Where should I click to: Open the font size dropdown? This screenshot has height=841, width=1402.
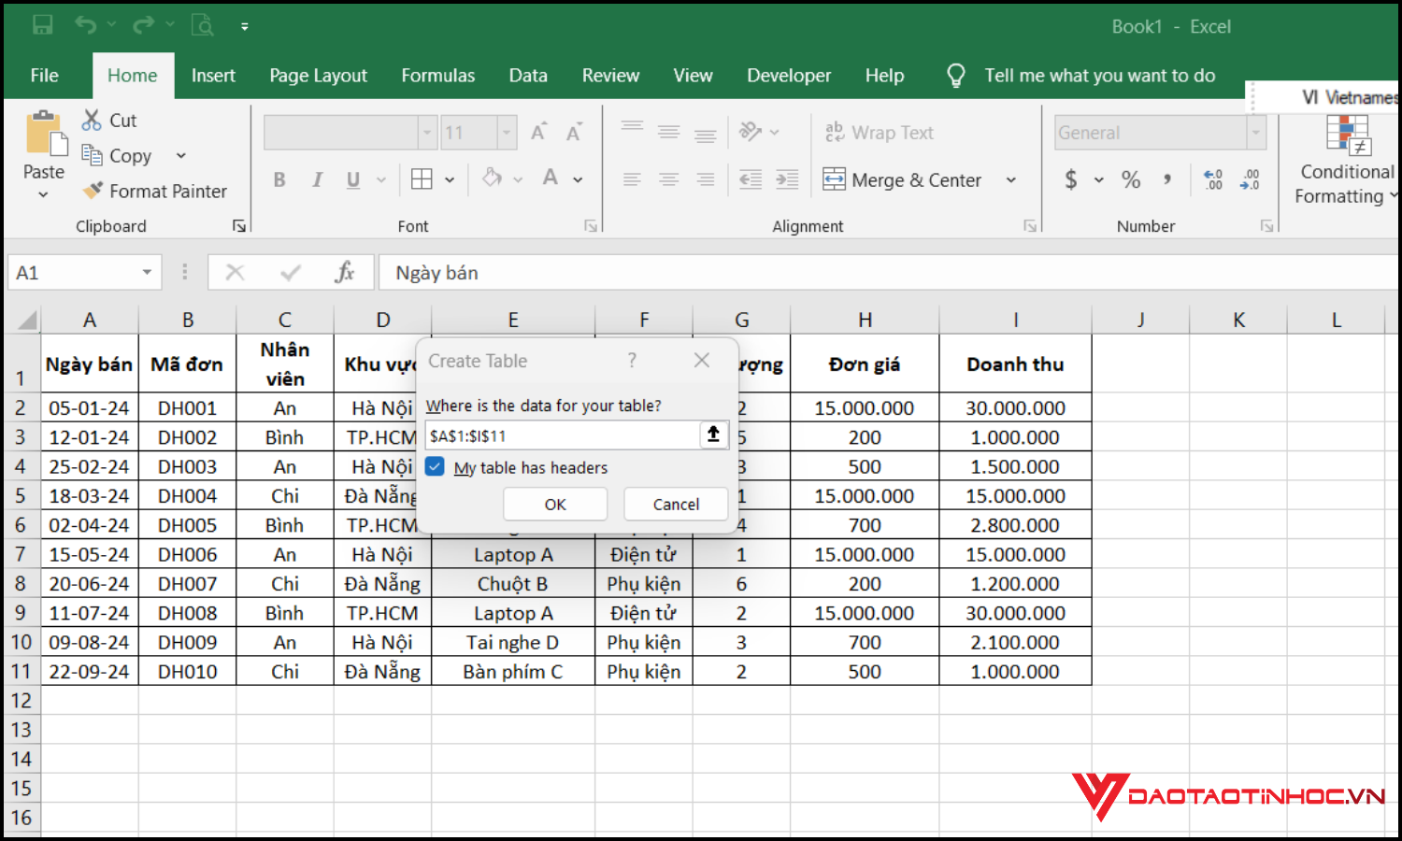point(504,132)
